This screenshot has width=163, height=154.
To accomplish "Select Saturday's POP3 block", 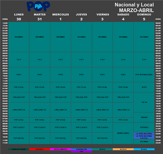I will pos(123,75).
